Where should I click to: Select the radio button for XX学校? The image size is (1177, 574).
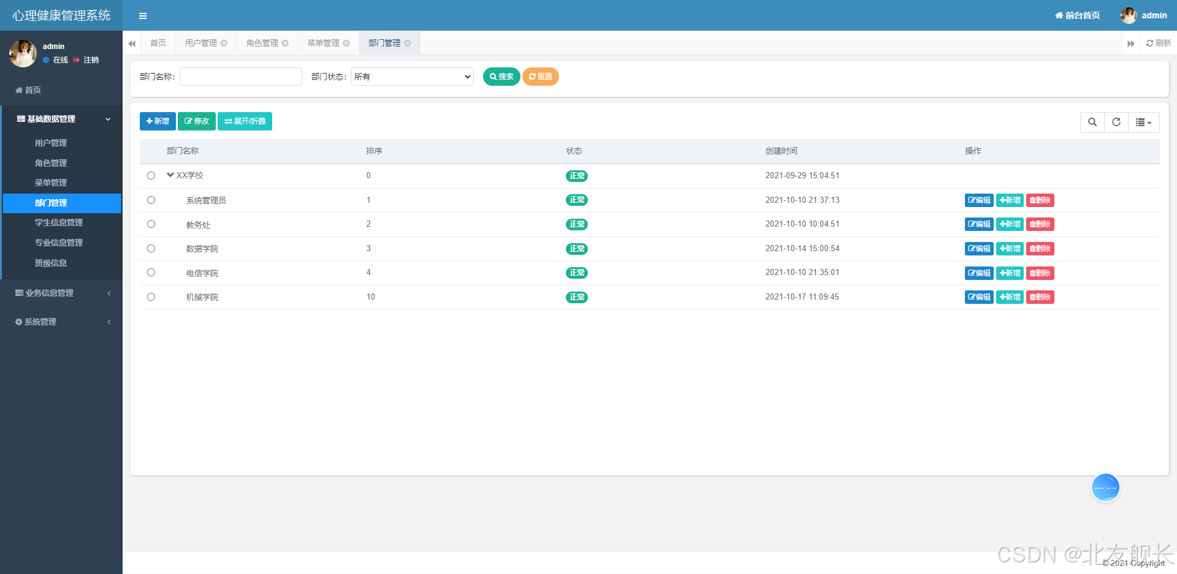click(x=151, y=176)
